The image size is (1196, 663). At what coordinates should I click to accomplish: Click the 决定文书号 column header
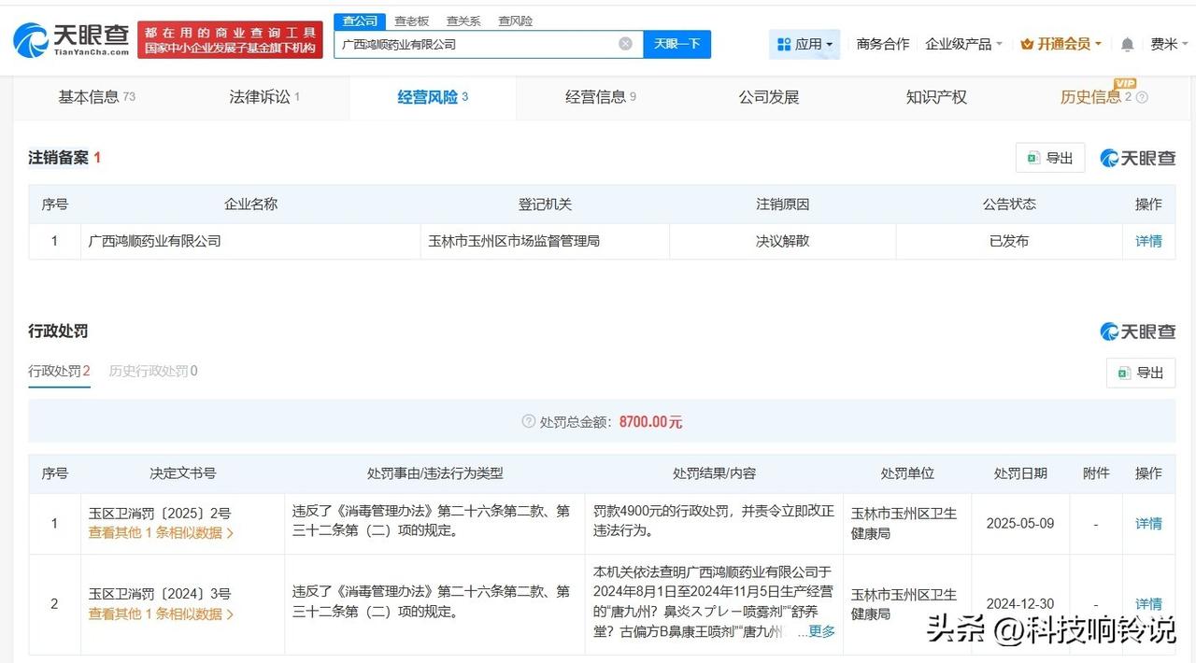click(183, 473)
